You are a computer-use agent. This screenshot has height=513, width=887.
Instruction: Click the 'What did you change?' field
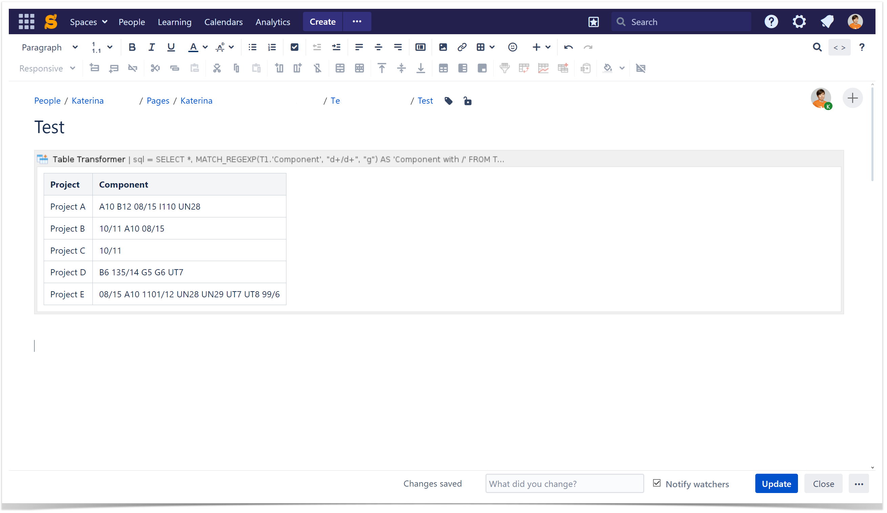564,484
